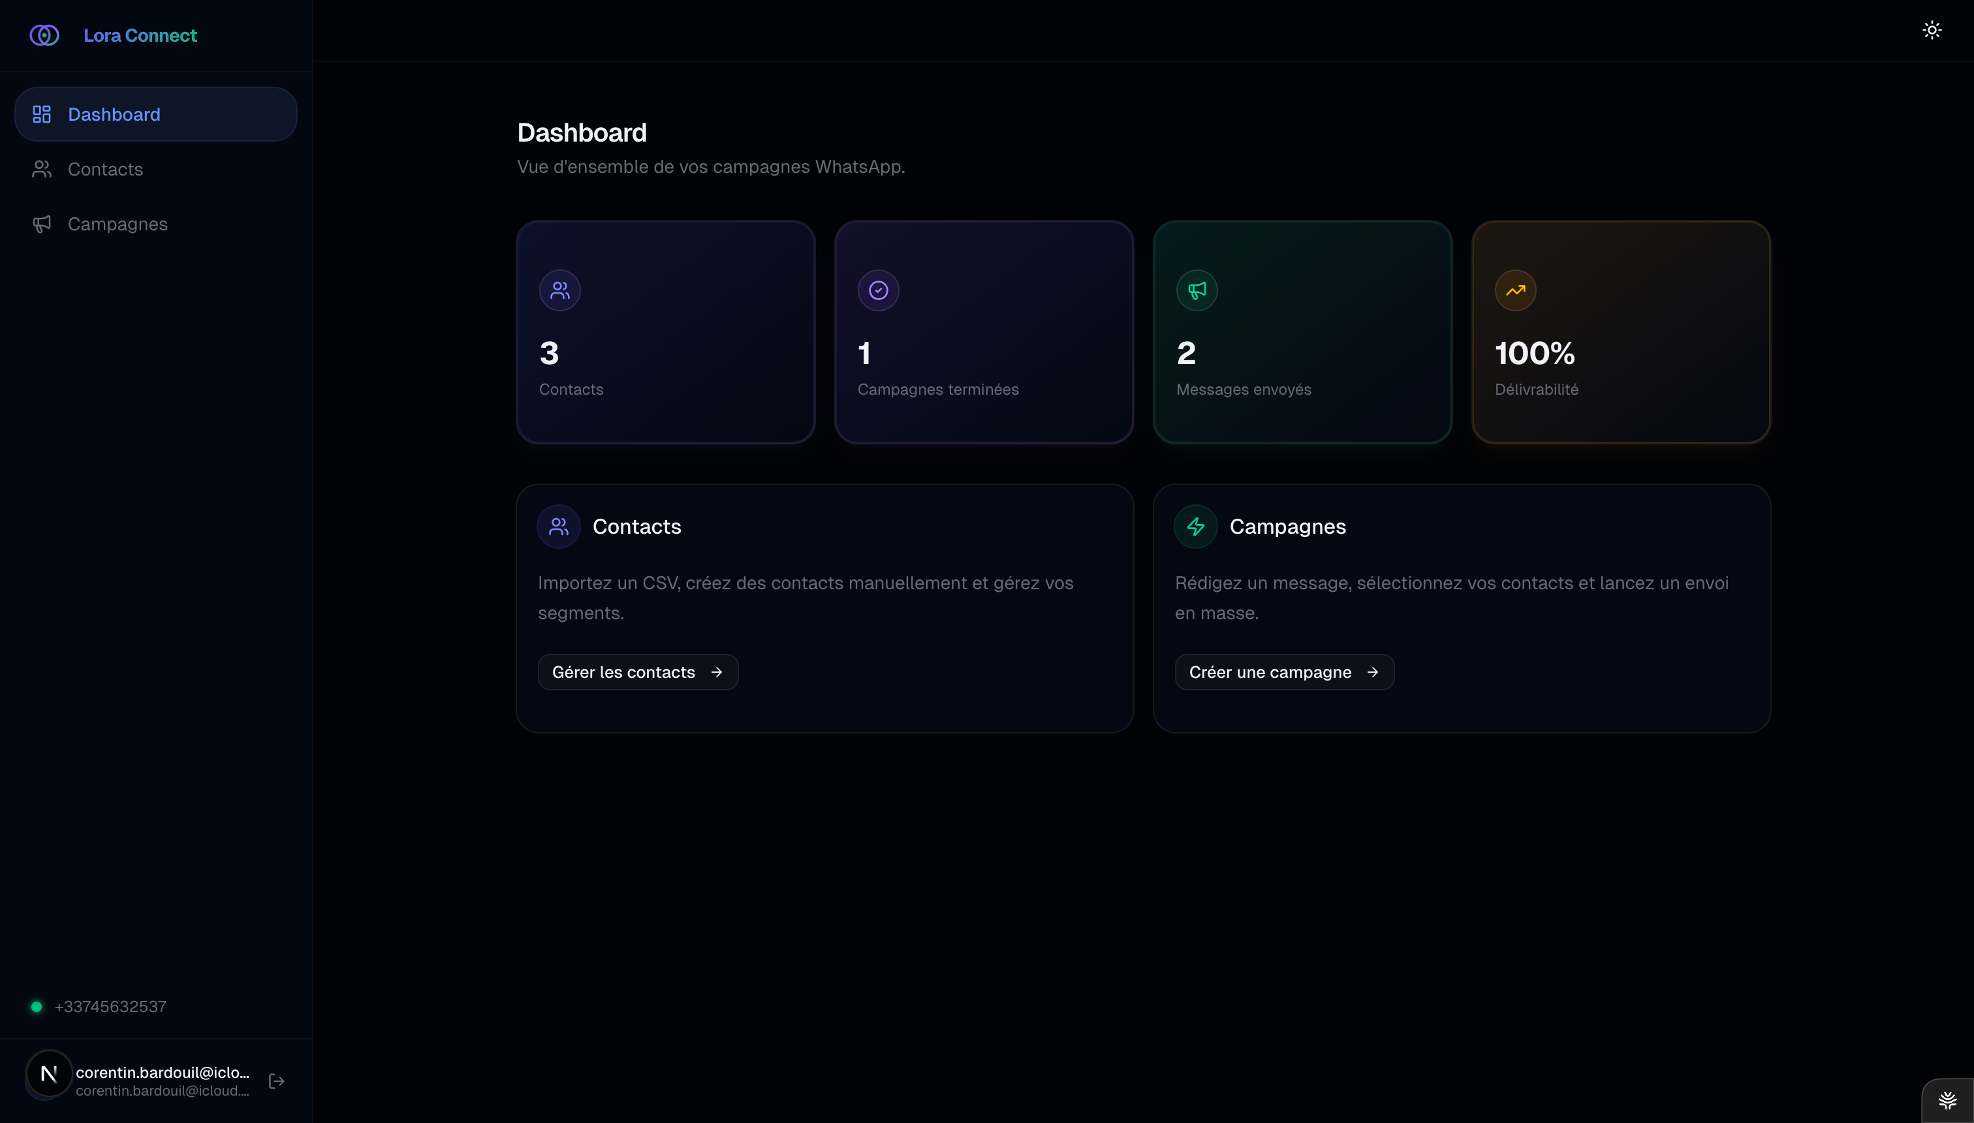Click the logout icon next to the email
Screen dimensions: 1974x1123
(277, 1081)
